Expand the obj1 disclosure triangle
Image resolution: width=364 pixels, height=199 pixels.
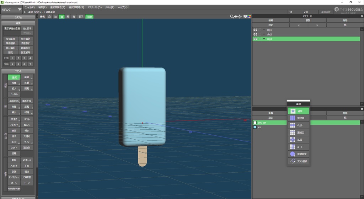(264, 30)
